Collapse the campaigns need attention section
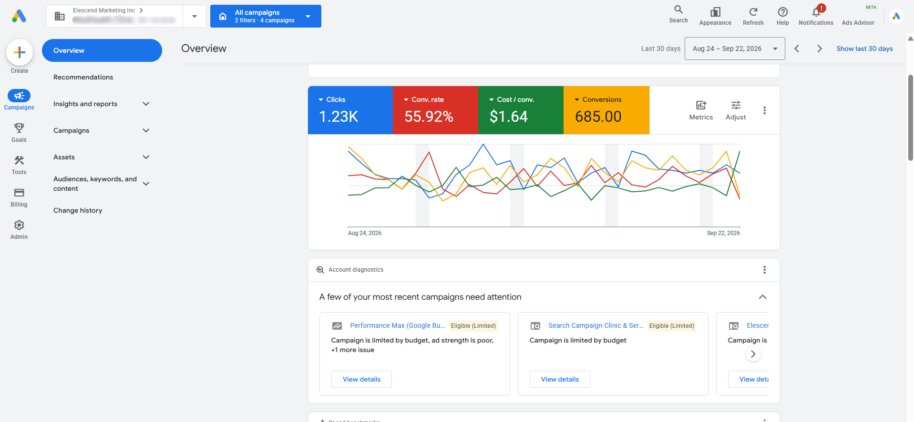This screenshot has width=914, height=422. pos(763,297)
